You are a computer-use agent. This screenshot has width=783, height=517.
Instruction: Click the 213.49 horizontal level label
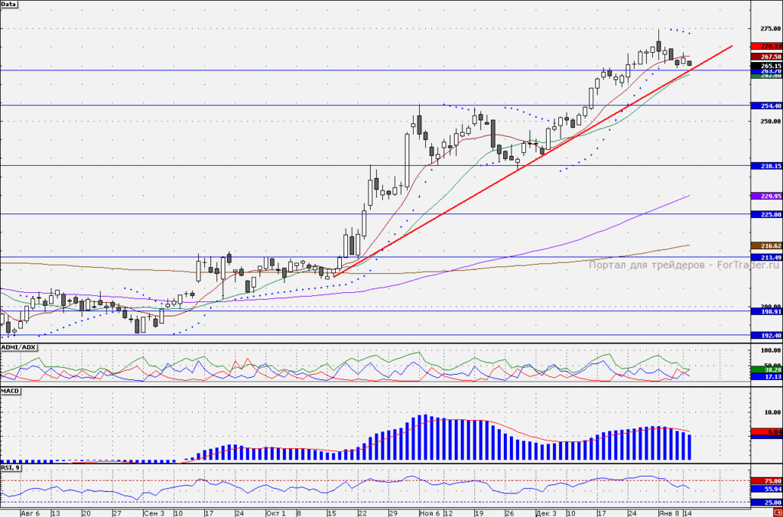point(766,258)
